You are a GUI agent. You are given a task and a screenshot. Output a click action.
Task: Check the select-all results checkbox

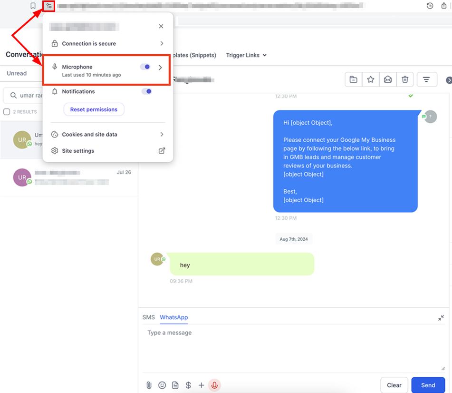(x=7, y=112)
